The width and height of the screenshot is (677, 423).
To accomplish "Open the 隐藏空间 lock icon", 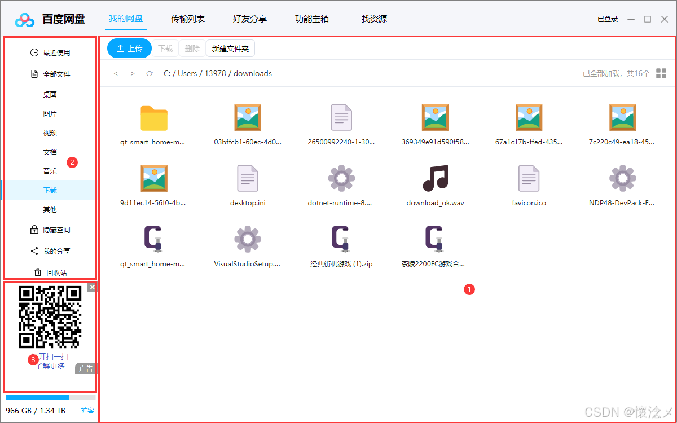I will click(x=34, y=230).
